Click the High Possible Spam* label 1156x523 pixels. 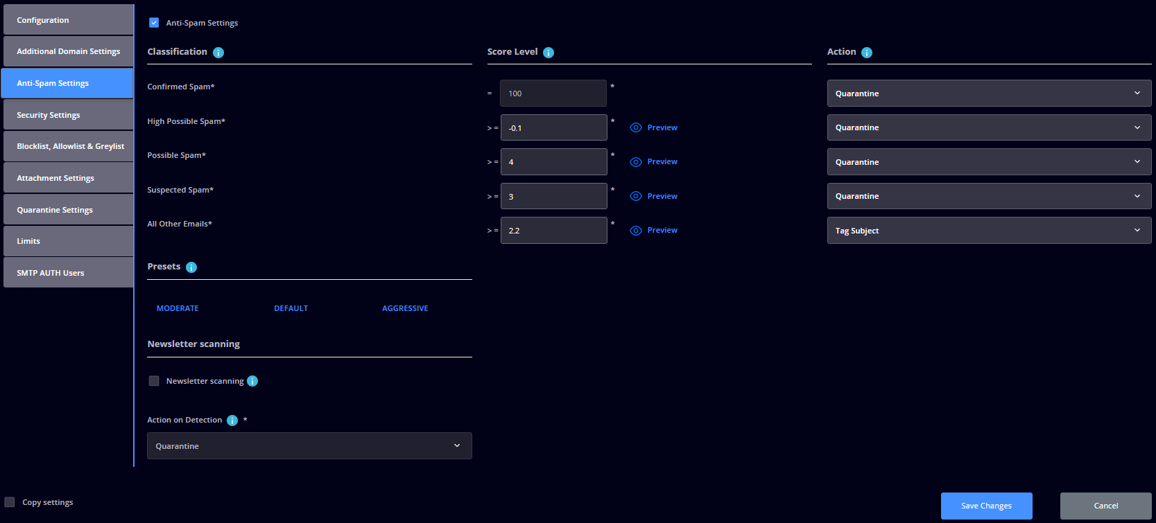(187, 121)
